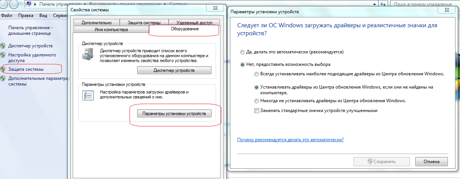The image size is (460, 179).
Task: Click the Параметры установки устройств button
Action: pos(174,114)
